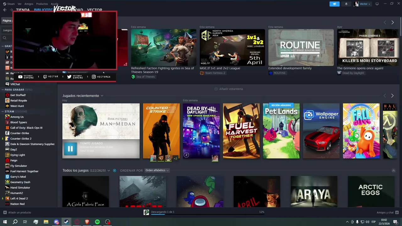The width and height of the screenshot is (402, 226).
Task: Click the Among Us sidebar icon
Action: pyautogui.click(x=7, y=117)
